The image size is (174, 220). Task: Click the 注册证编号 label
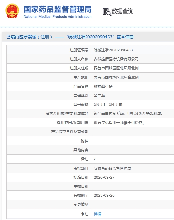pyautogui.click(x=79, y=50)
